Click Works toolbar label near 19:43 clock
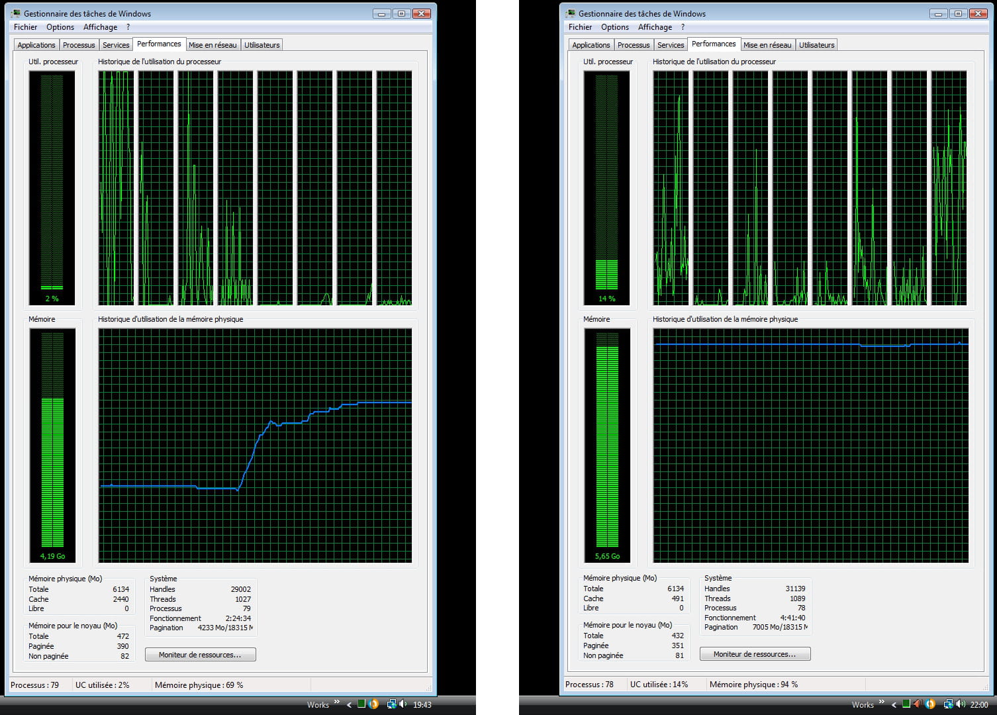This screenshot has width=997, height=715. (318, 704)
